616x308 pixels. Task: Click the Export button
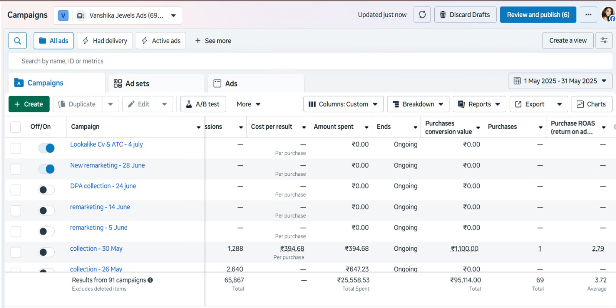pyautogui.click(x=530, y=104)
